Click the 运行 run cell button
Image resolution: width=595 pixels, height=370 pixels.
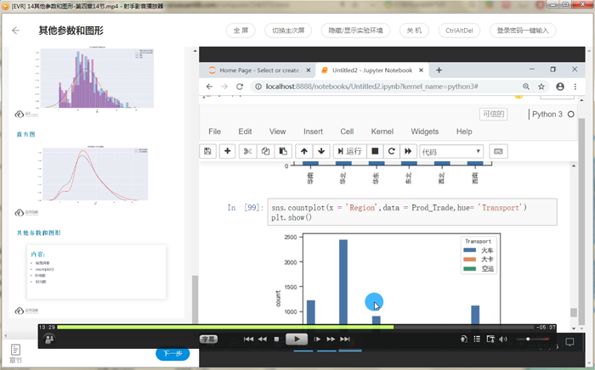pyautogui.click(x=349, y=151)
